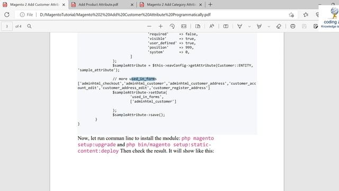Zoom out using the minus icon
The width and height of the screenshot is (339, 191).
[149, 26]
